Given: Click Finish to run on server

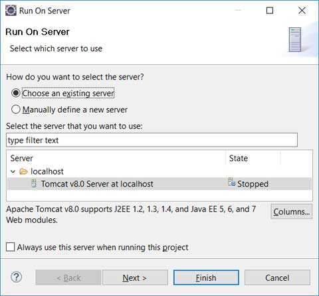Looking at the screenshot, I should pos(206,277).
